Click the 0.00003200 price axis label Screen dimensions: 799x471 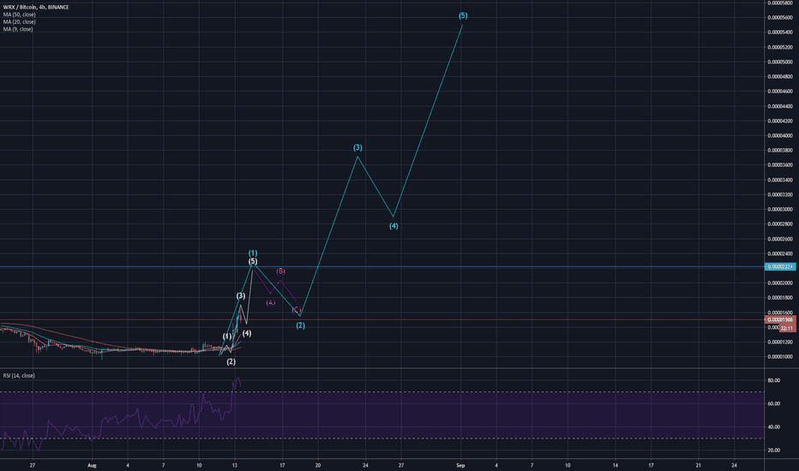pyautogui.click(x=780, y=194)
